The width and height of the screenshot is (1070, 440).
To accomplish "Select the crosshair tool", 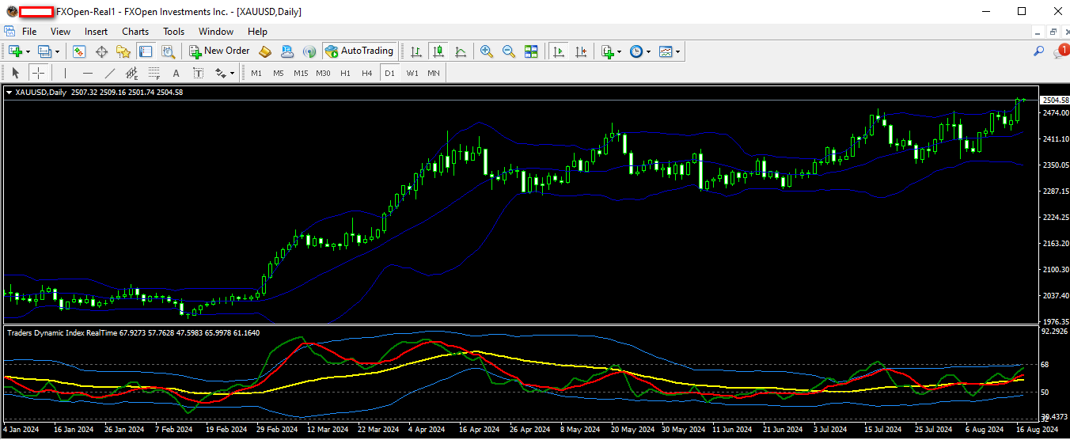I will click(x=39, y=74).
